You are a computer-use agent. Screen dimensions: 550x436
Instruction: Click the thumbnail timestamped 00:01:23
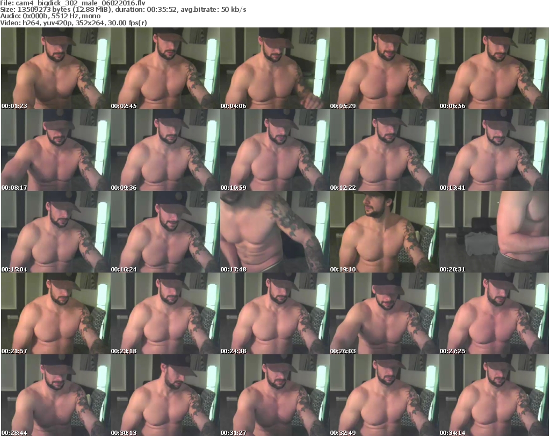pos(56,68)
